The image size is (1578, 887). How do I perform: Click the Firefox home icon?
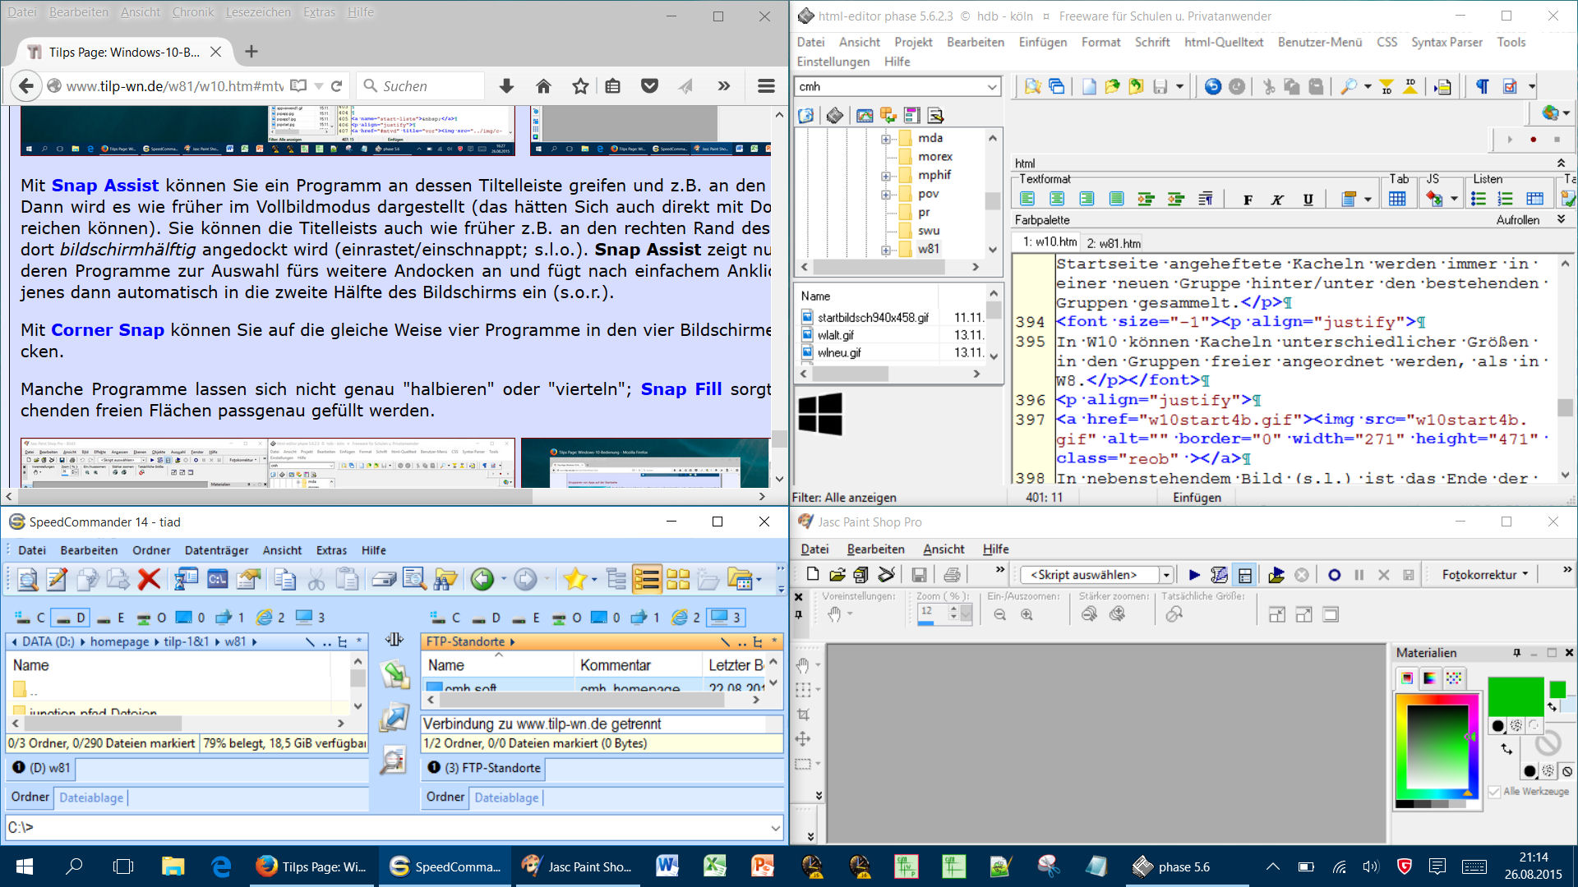pos(543,86)
